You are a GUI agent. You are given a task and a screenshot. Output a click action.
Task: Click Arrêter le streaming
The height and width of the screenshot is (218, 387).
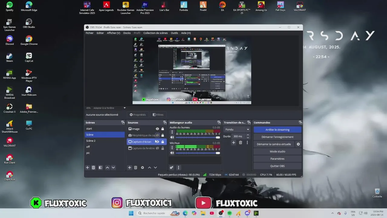coord(278,130)
